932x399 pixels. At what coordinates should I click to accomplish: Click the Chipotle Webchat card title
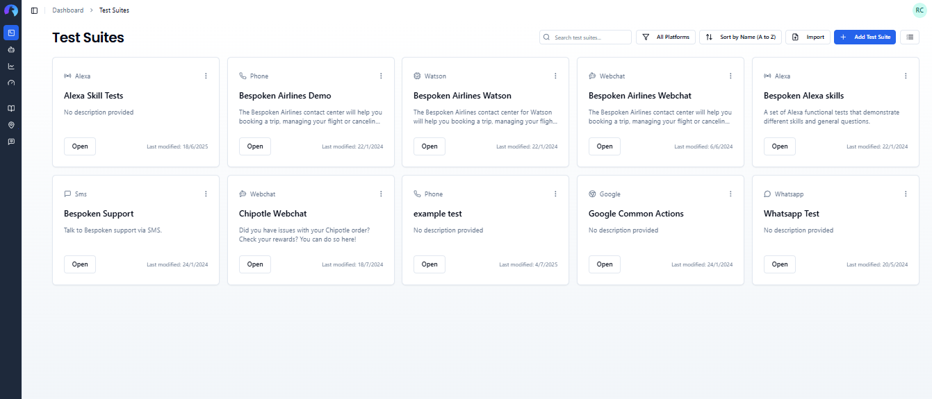[273, 214]
